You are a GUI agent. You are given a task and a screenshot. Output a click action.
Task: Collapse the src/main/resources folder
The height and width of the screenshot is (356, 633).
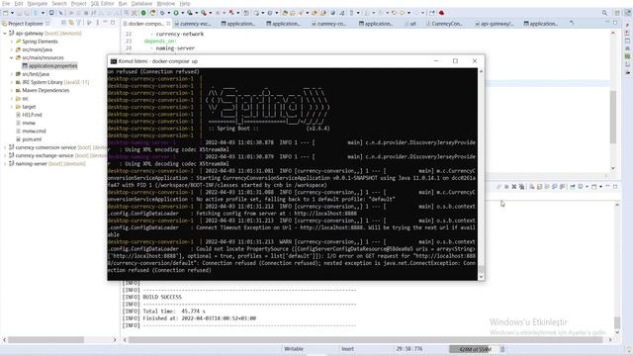12,57
